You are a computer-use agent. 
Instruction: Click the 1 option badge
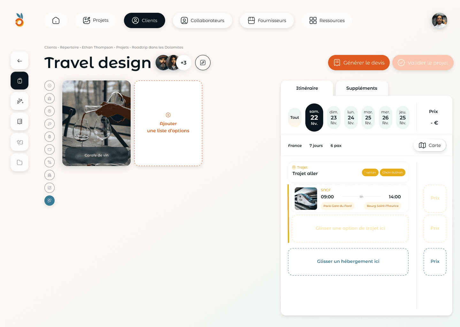(370, 172)
